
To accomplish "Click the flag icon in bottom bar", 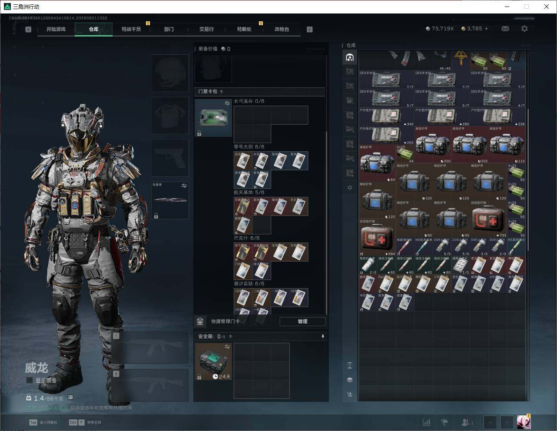I will (444, 422).
